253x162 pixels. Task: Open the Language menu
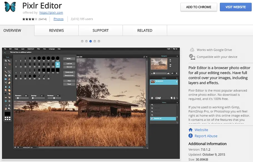coord(52,49)
